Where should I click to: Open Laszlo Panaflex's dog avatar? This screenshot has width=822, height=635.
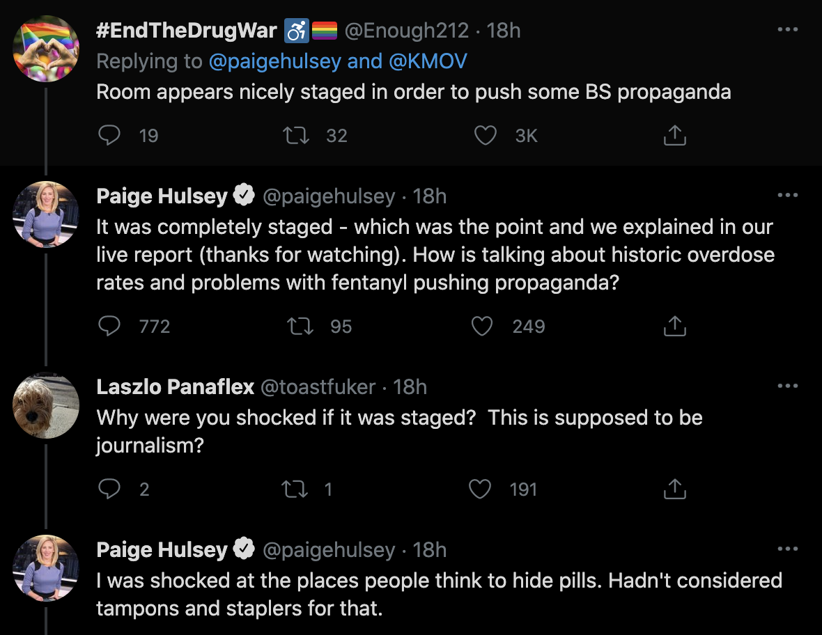(46, 405)
